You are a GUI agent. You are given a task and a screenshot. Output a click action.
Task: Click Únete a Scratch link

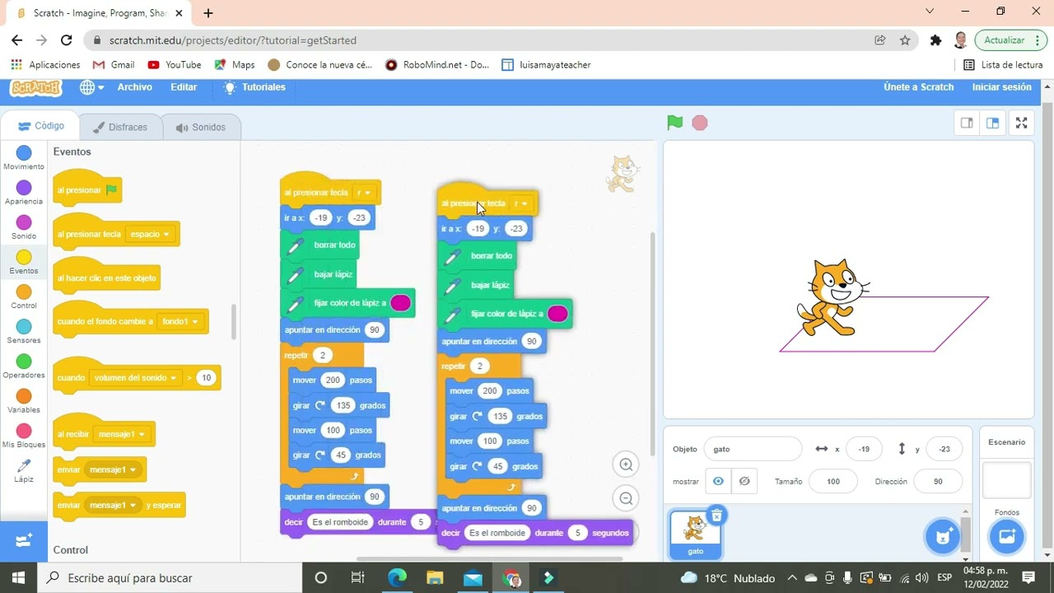(918, 87)
